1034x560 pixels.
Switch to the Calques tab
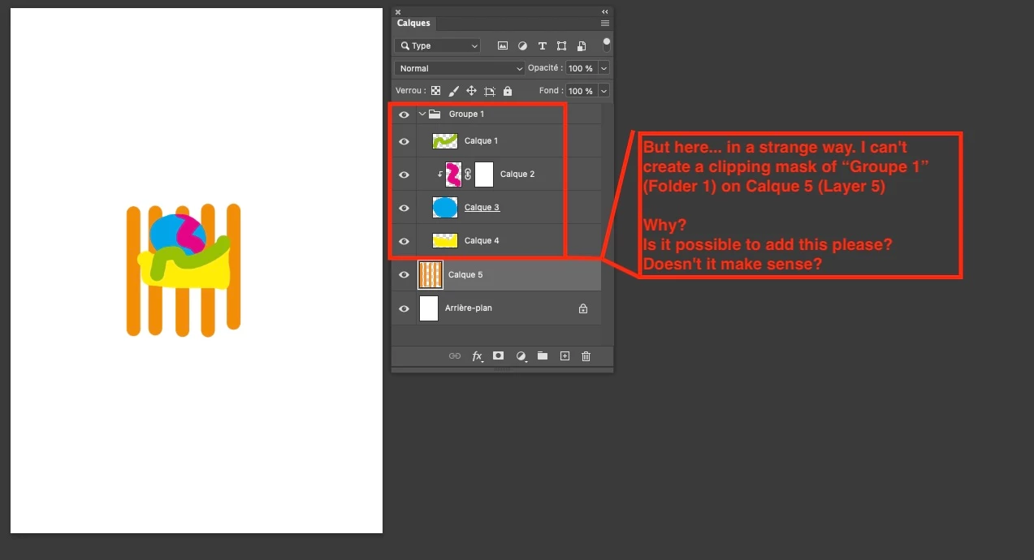click(x=414, y=24)
